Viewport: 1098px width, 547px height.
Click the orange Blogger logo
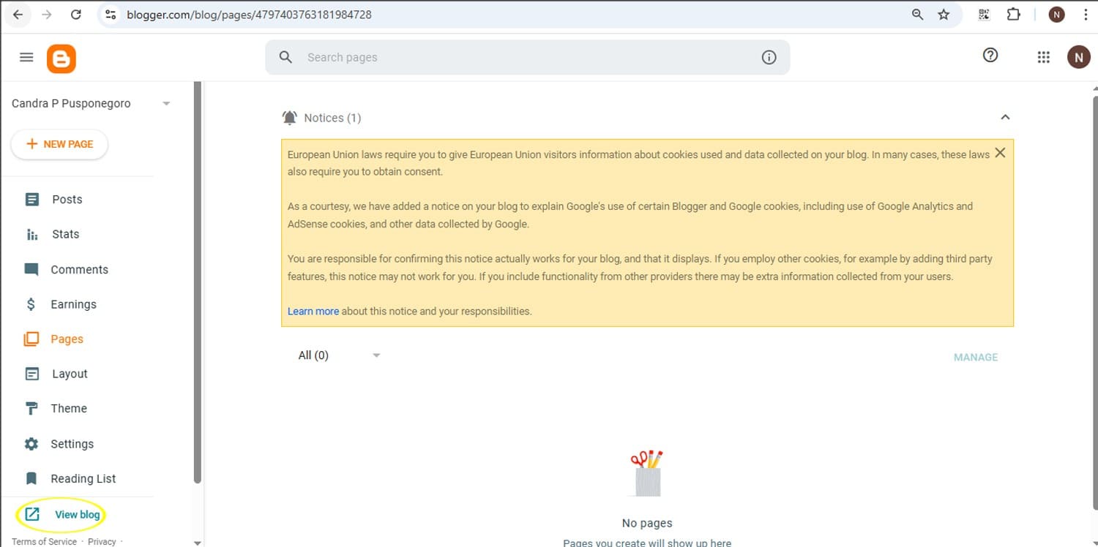[61, 59]
